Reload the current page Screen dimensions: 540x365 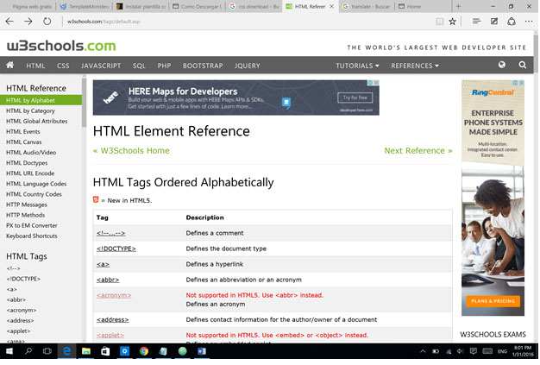tap(47, 22)
